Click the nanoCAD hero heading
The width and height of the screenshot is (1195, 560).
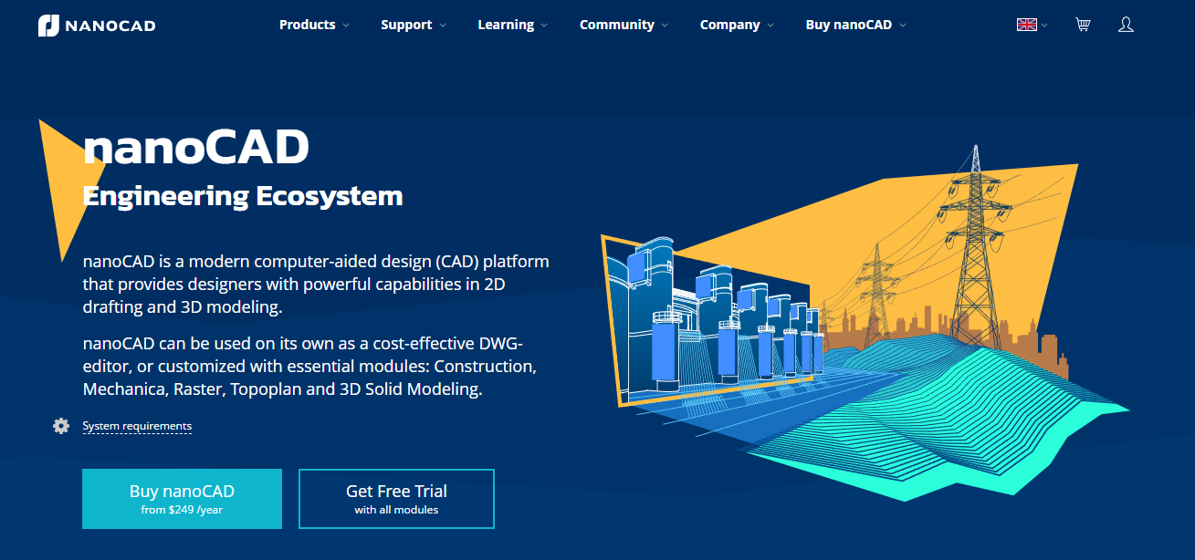point(196,147)
